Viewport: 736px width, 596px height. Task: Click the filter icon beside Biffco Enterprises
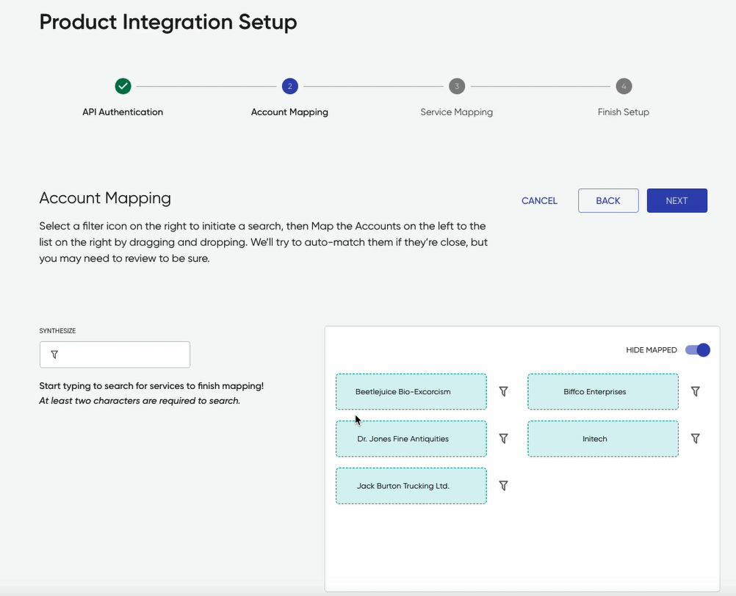point(695,391)
